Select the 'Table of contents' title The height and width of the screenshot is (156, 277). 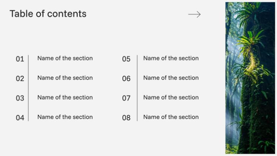(48, 14)
